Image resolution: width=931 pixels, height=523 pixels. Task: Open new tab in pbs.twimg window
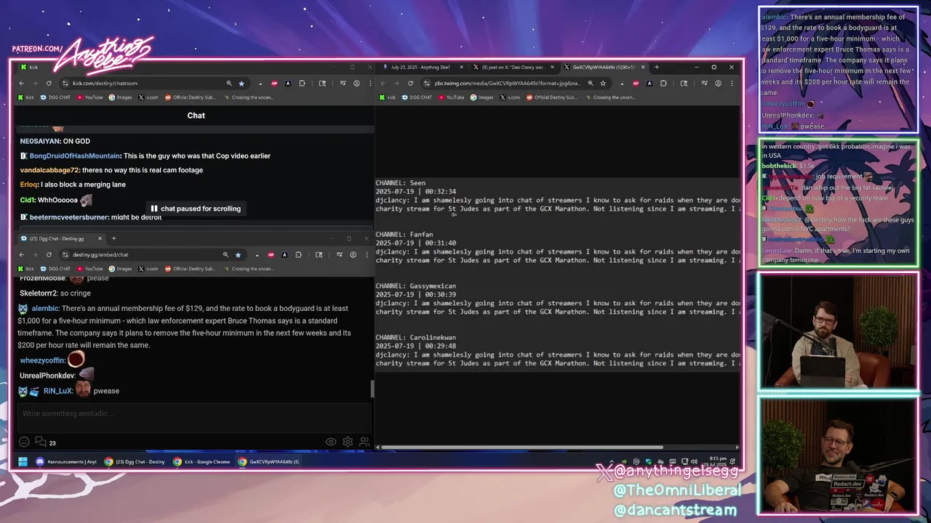coord(657,67)
